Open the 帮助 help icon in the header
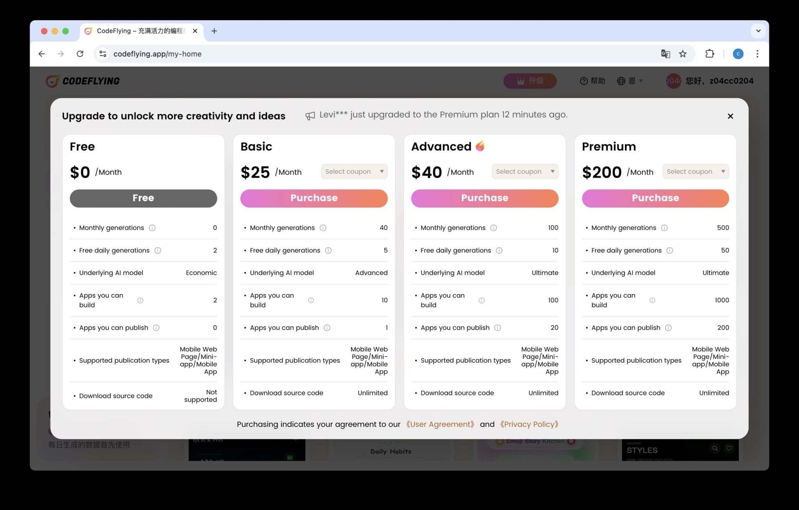 tap(583, 81)
